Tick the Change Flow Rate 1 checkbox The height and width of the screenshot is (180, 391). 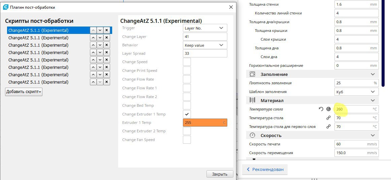click(187, 88)
